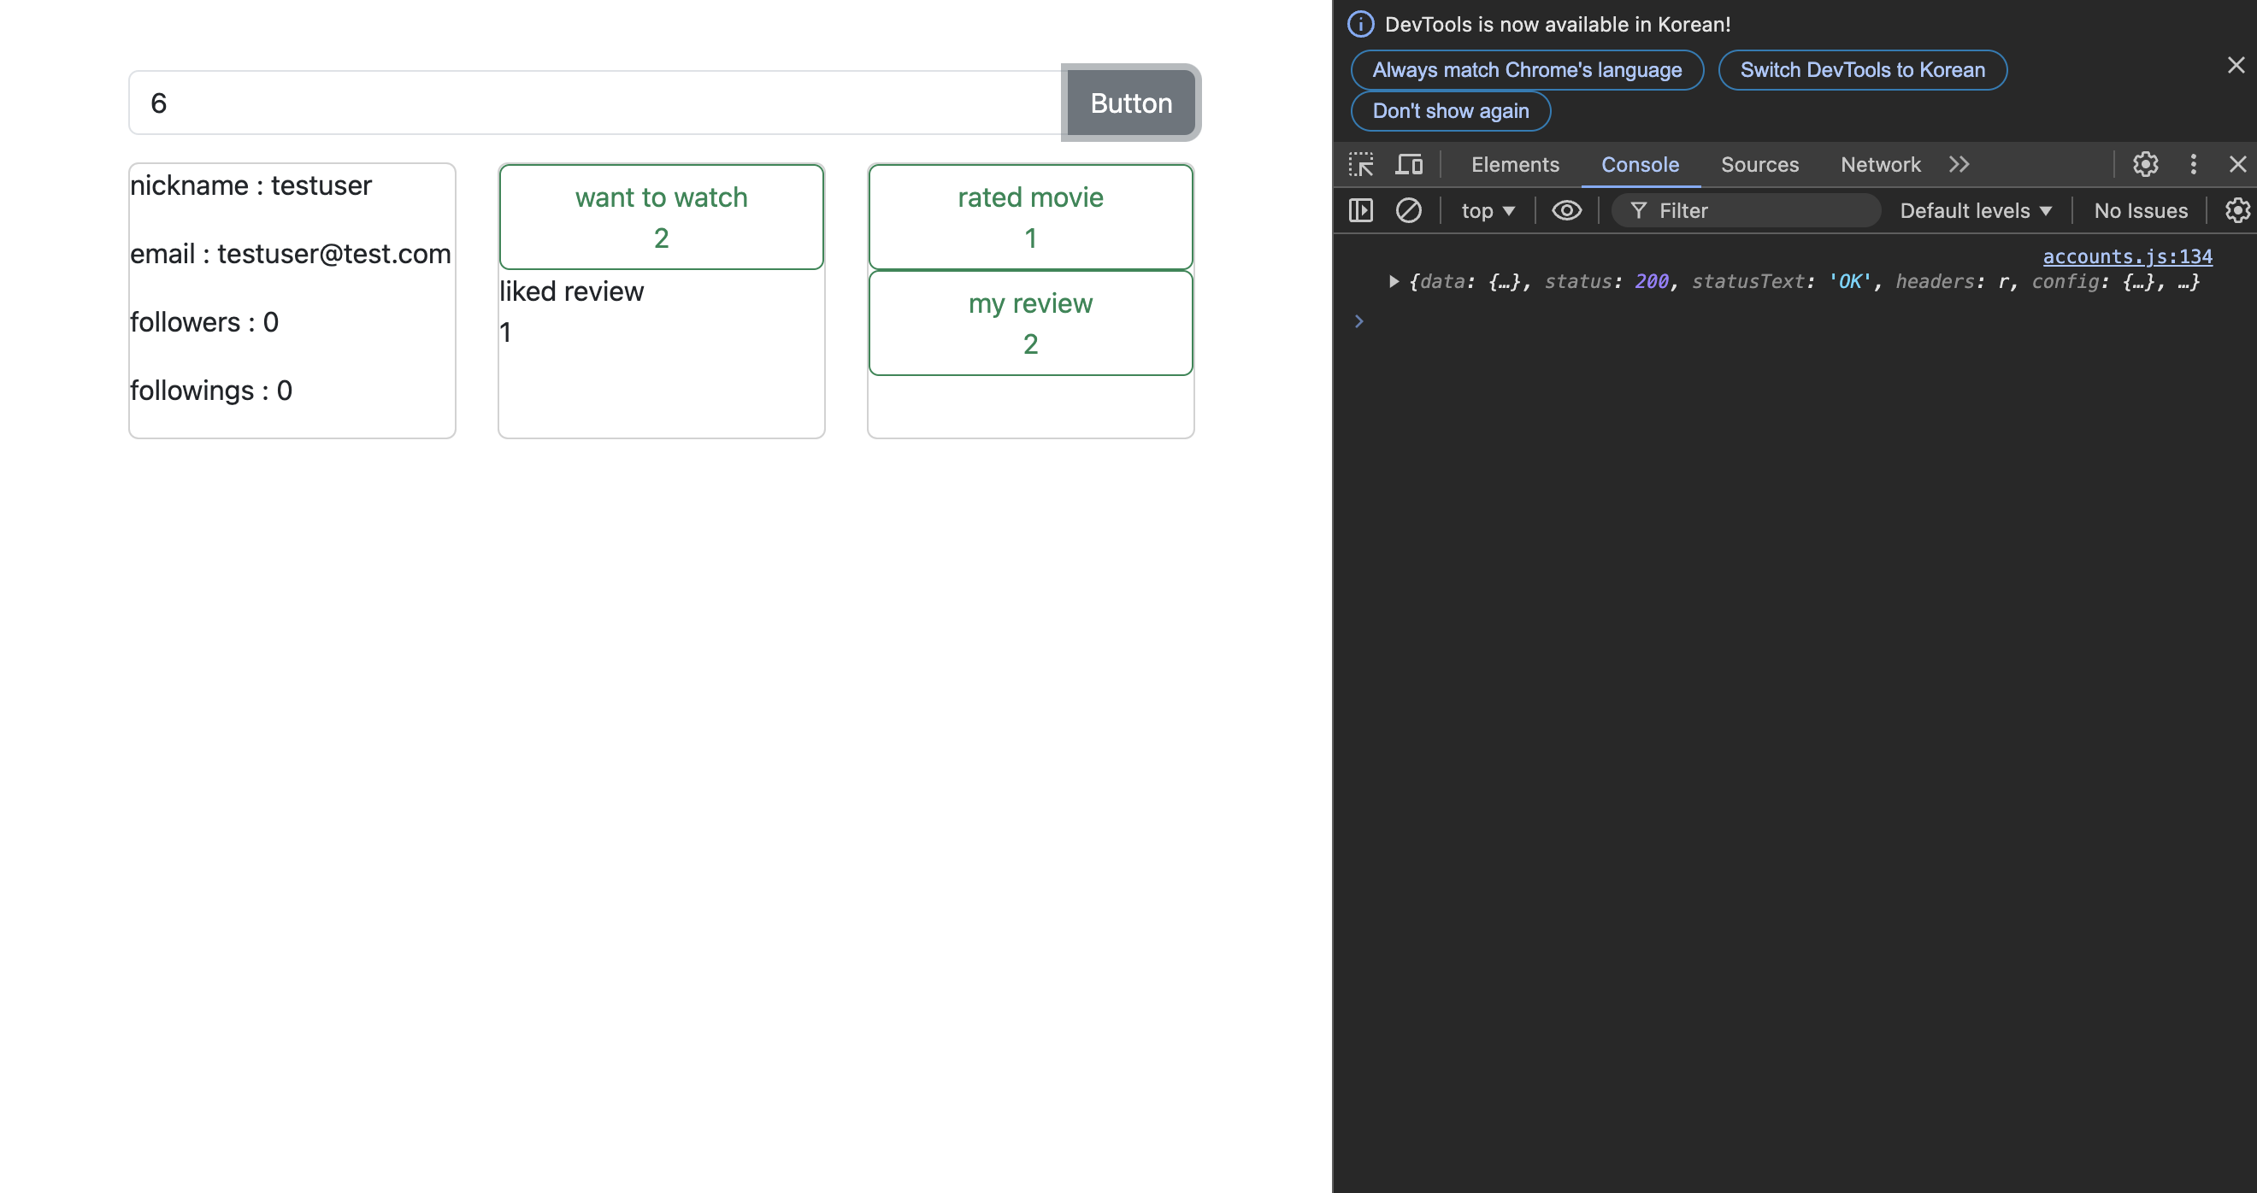
Task: Show more DevTools tabs chevron
Action: click(x=1959, y=165)
